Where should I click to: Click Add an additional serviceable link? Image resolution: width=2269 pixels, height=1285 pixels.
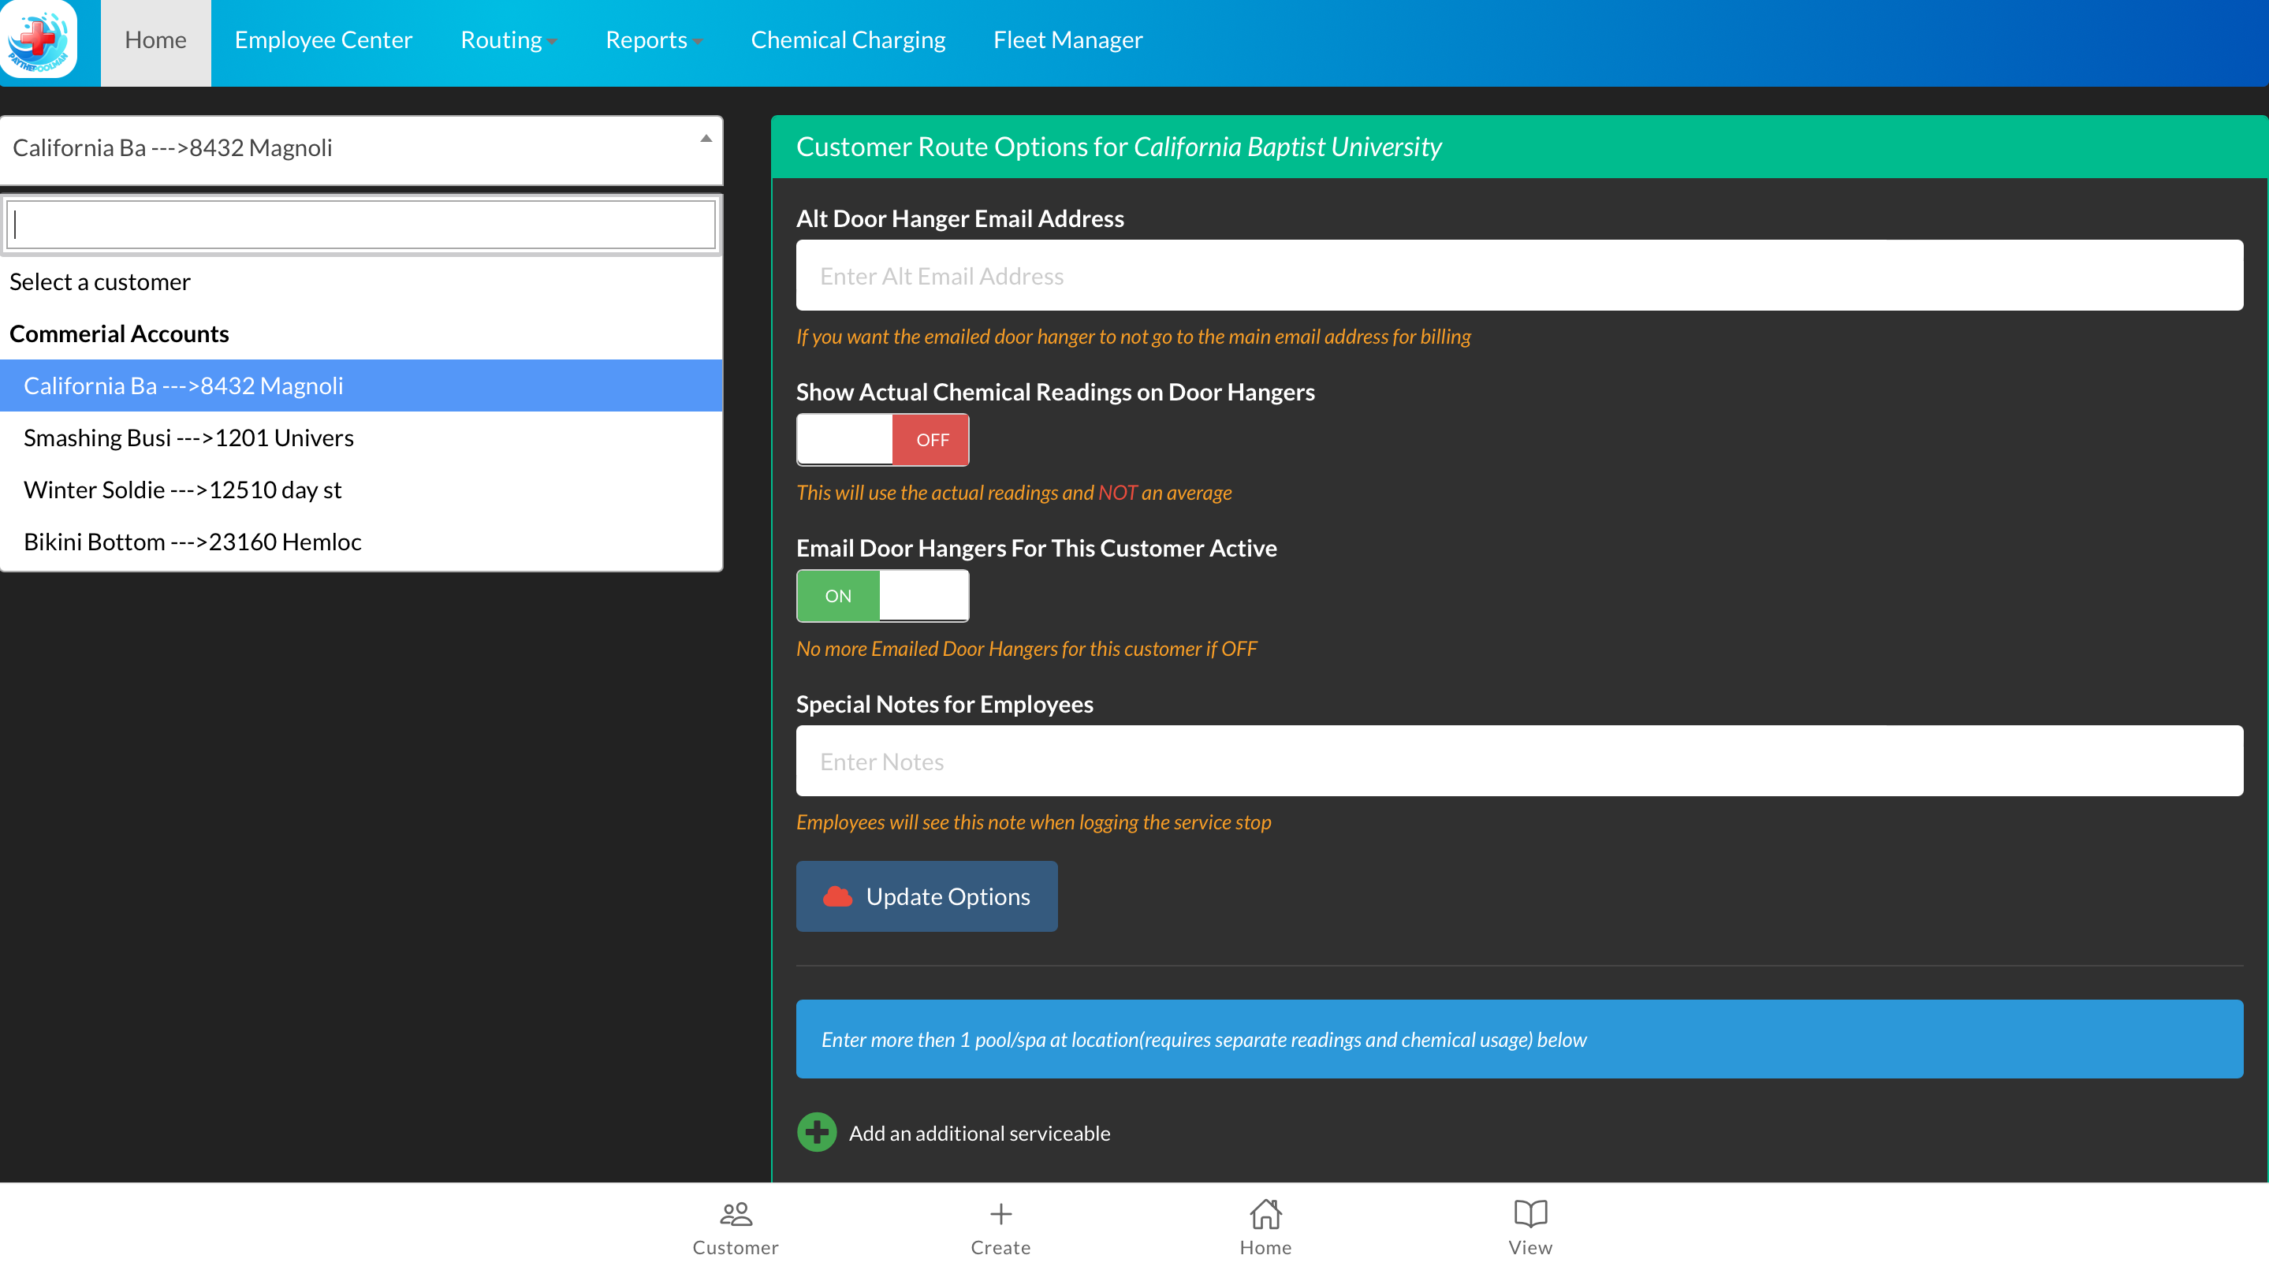tap(978, 1133)
